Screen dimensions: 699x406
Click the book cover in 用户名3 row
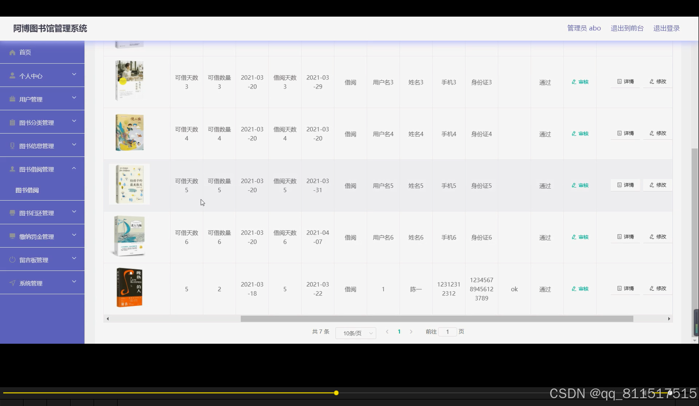point(129,81)
